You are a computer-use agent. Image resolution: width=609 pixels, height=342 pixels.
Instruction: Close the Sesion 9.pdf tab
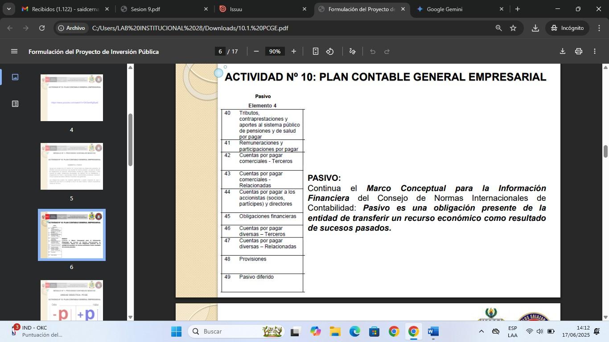206,9
